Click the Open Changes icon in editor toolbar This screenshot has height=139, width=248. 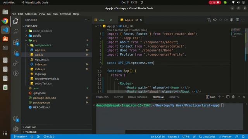pos(209,20)
